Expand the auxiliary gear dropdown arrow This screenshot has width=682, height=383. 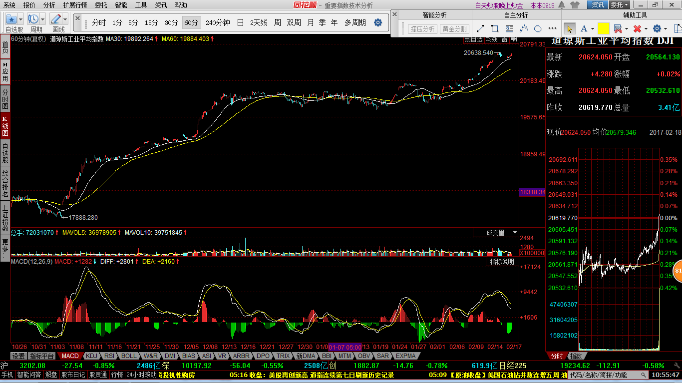coord(666,28)
